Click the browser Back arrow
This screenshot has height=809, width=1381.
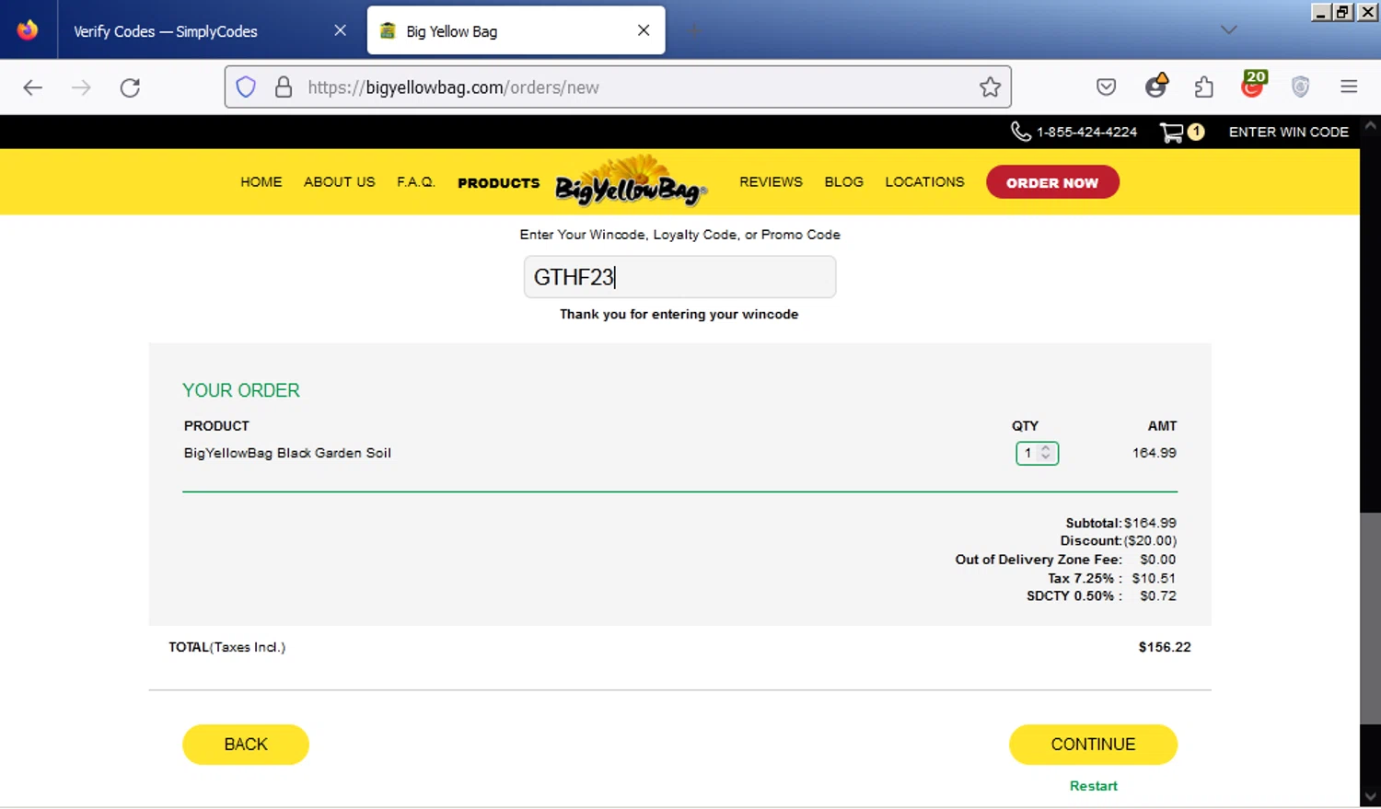[x=33, y=87]
